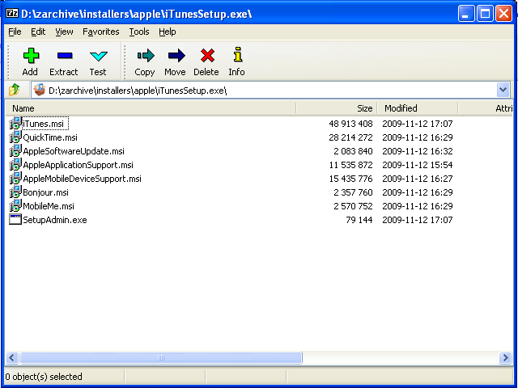Maximize the 7-Zip window

pyautogui.click(x=485, y=14)
